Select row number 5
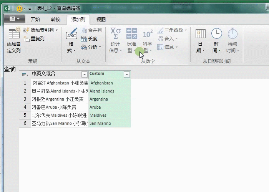 (25, 115)
